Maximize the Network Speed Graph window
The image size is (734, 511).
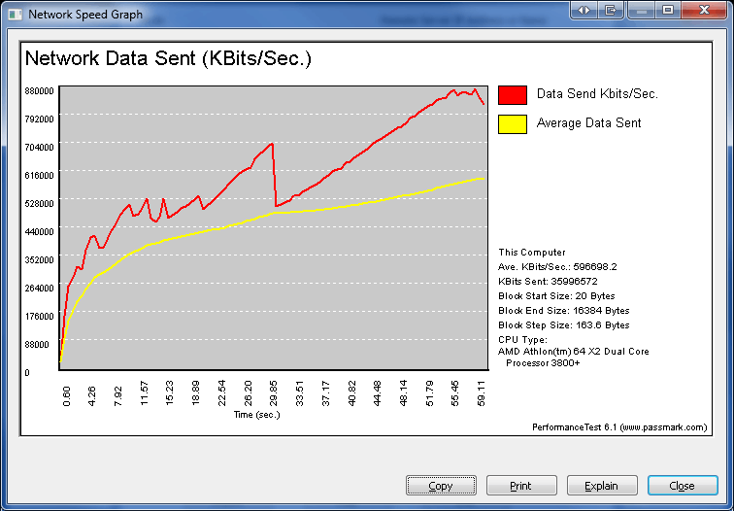(668, 10)
